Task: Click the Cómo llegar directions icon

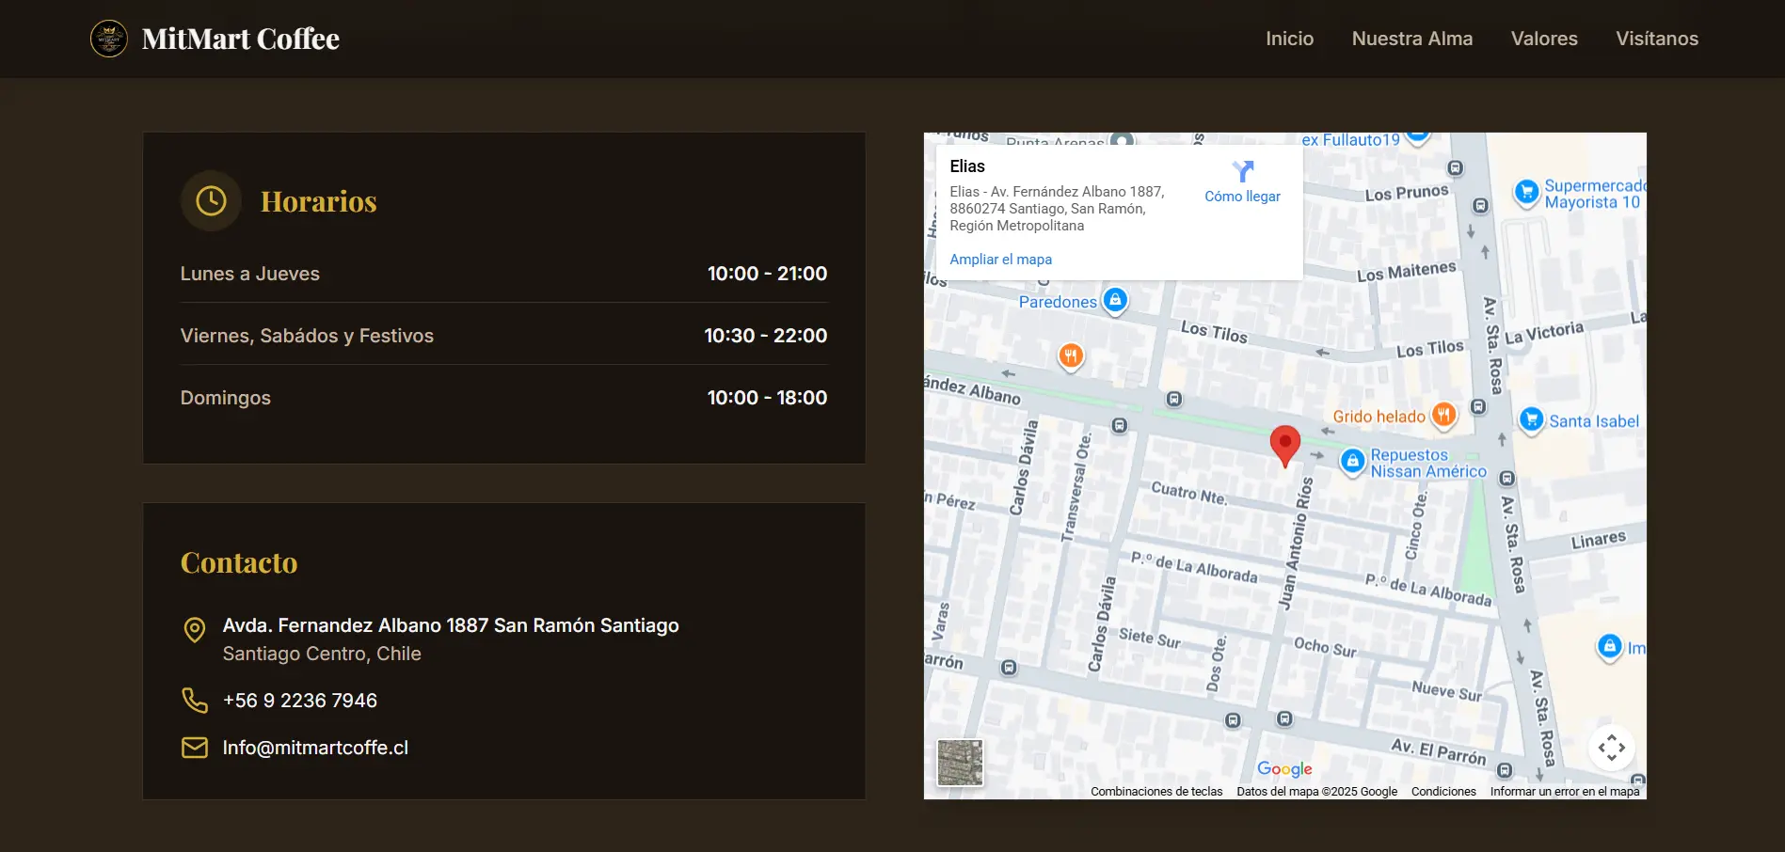Action: tap(1242, 171)
